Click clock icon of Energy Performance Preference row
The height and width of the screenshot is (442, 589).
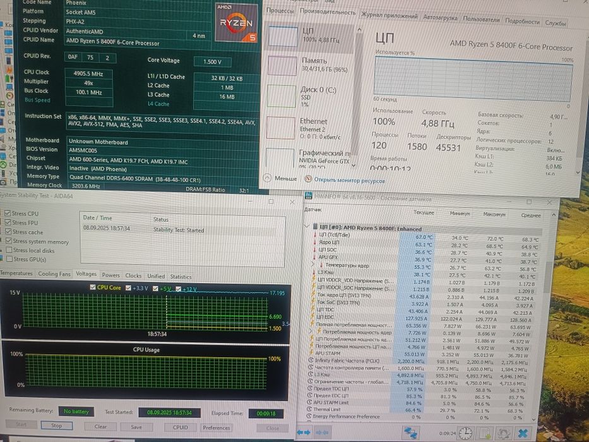(x=309, y=416)
